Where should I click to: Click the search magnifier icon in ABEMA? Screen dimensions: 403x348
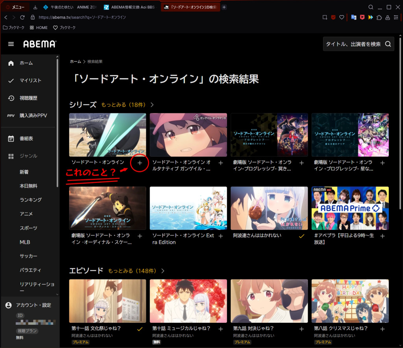[x=388, y=44]
